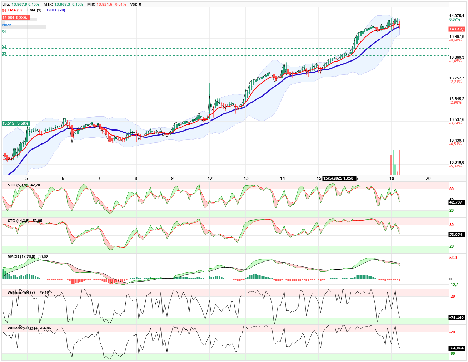Click the Ulti last price value
The width and height of the screenshot is (468, 362).
19,4
